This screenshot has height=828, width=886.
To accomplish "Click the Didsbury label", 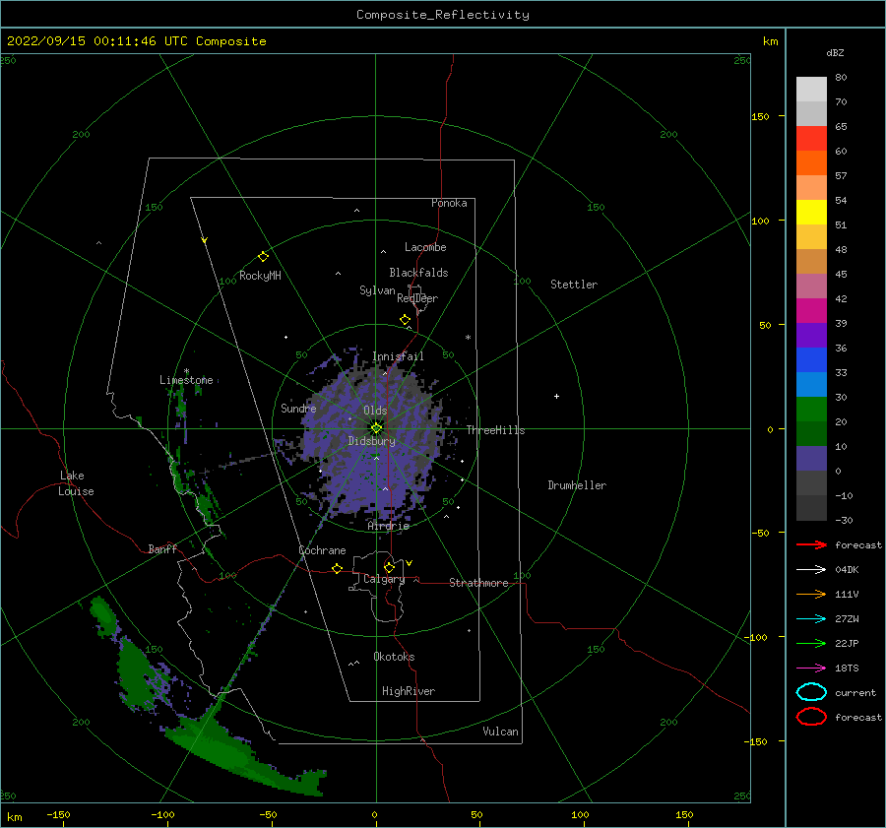I will [372, 441].
